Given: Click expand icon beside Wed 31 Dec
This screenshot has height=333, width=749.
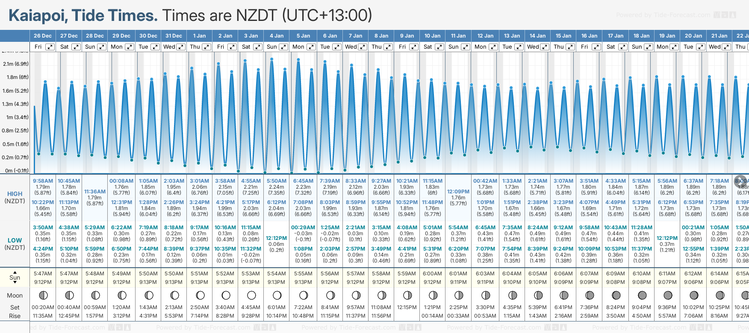Looking at the screenshot, I should 181,47.
